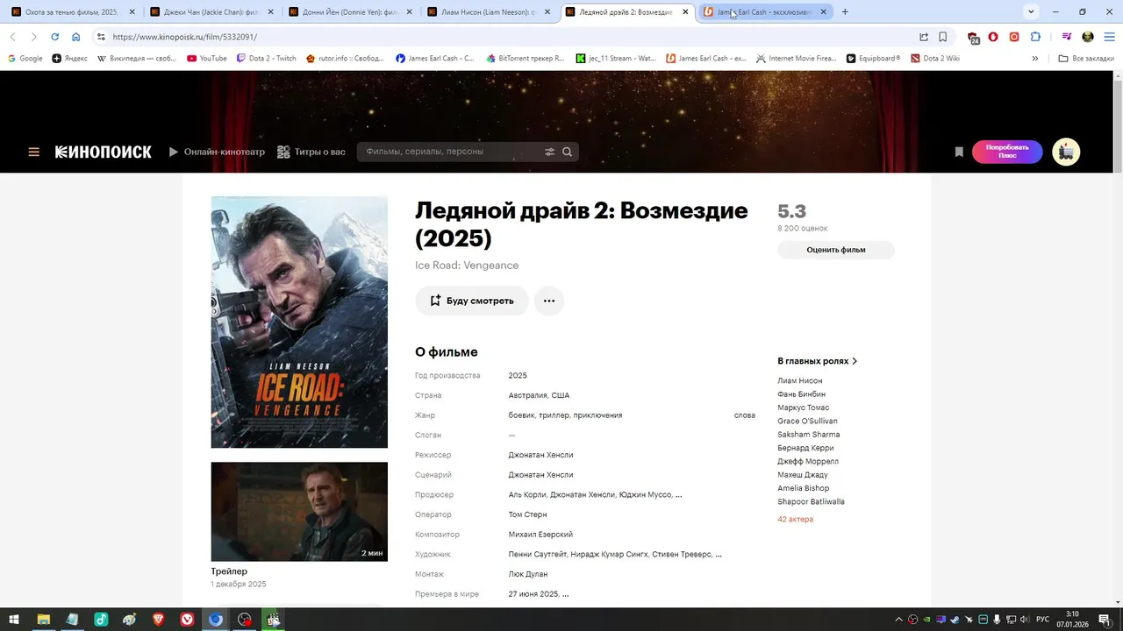The image size is (1123, 631).
Task: Click the share page icon
Action: [924, 37]
